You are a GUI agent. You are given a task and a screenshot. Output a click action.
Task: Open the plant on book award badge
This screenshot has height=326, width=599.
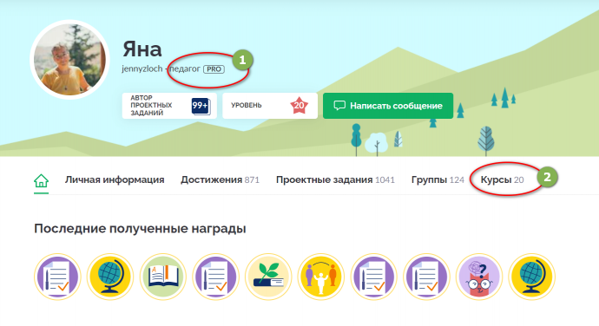coord(268,277)
